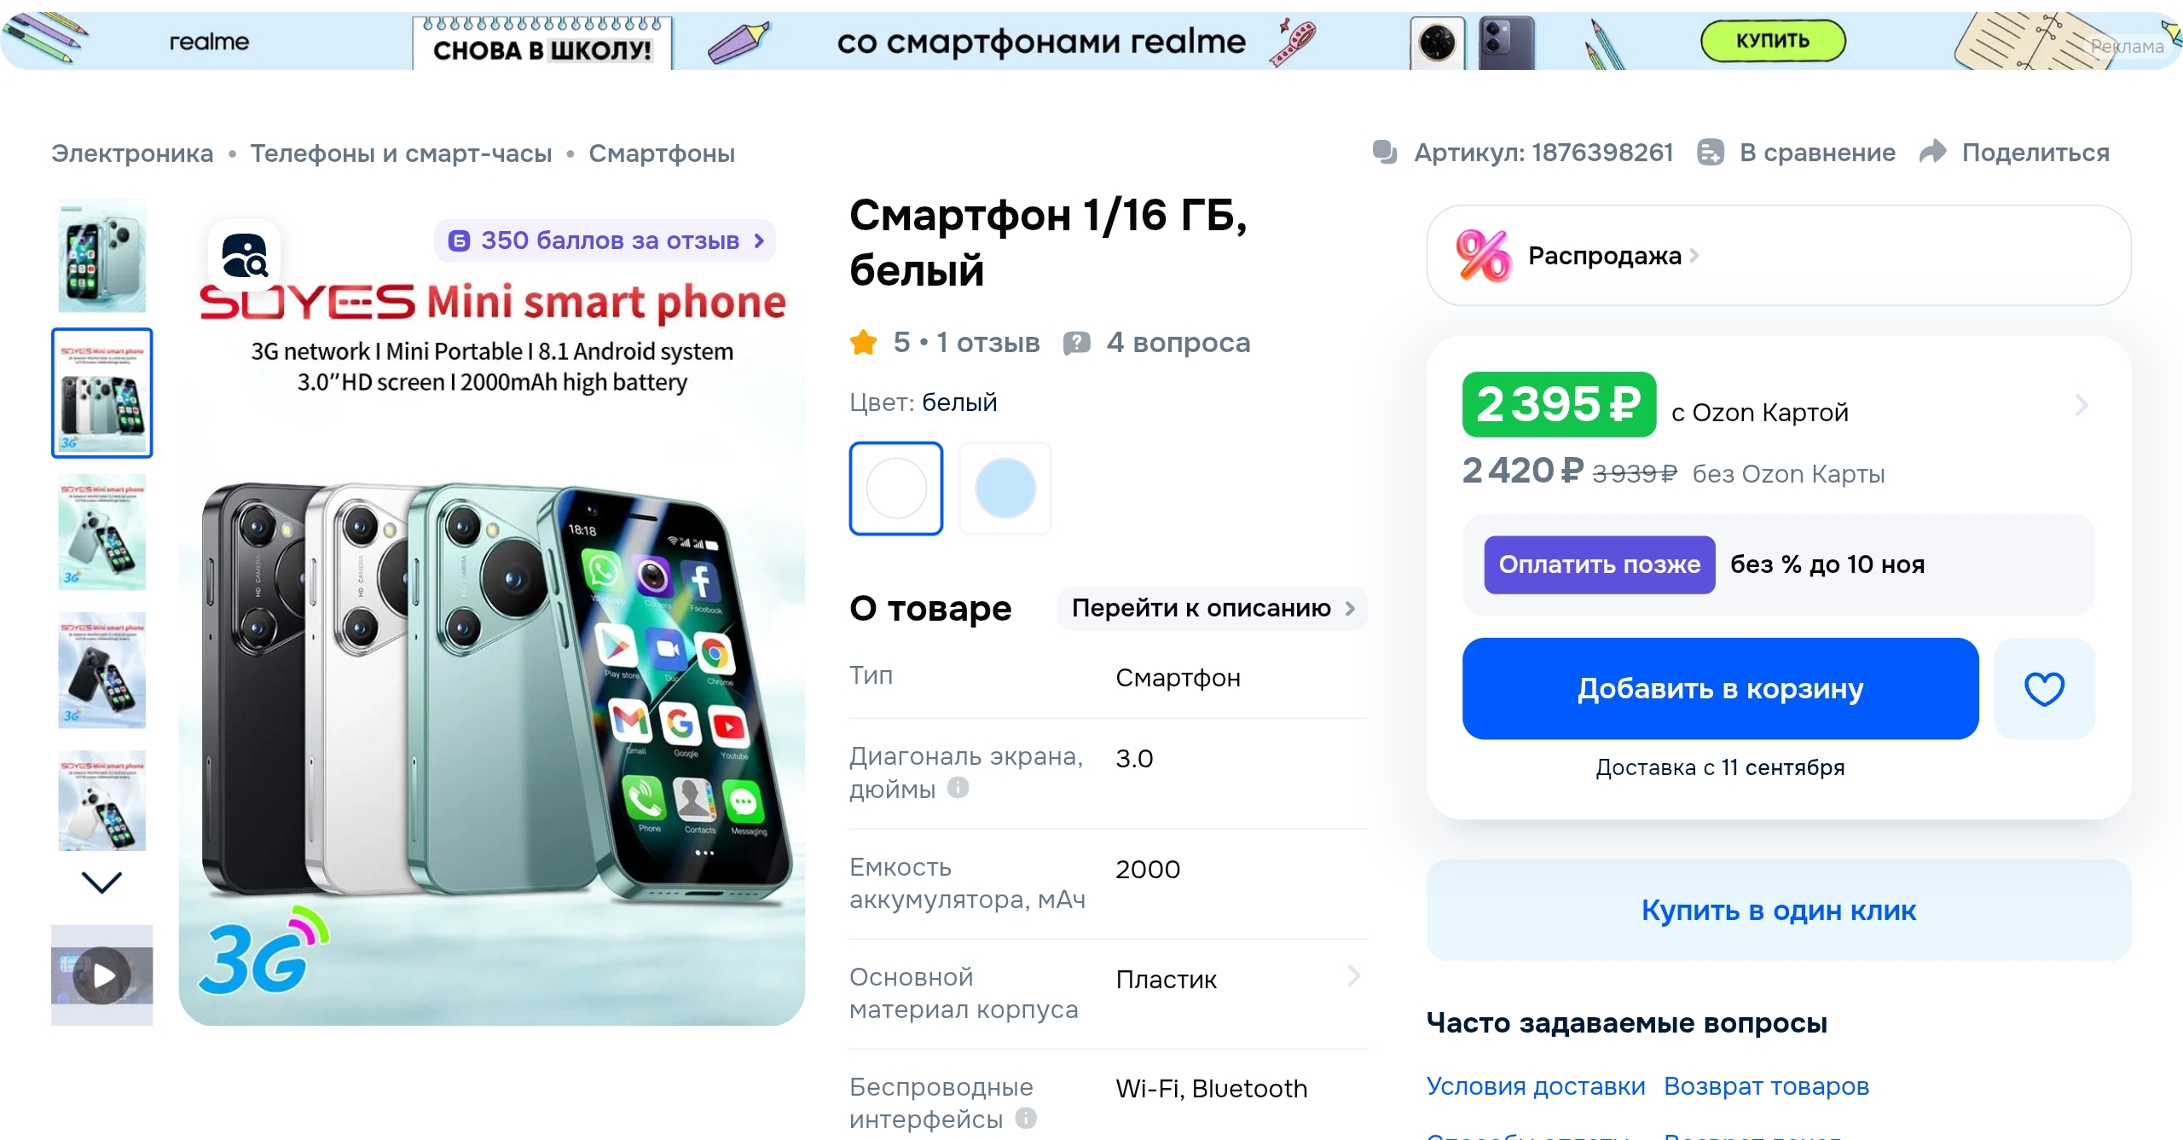
Task: Click info icon beside Беспроводные интерфейсы
Action: click(1026, 1117)
